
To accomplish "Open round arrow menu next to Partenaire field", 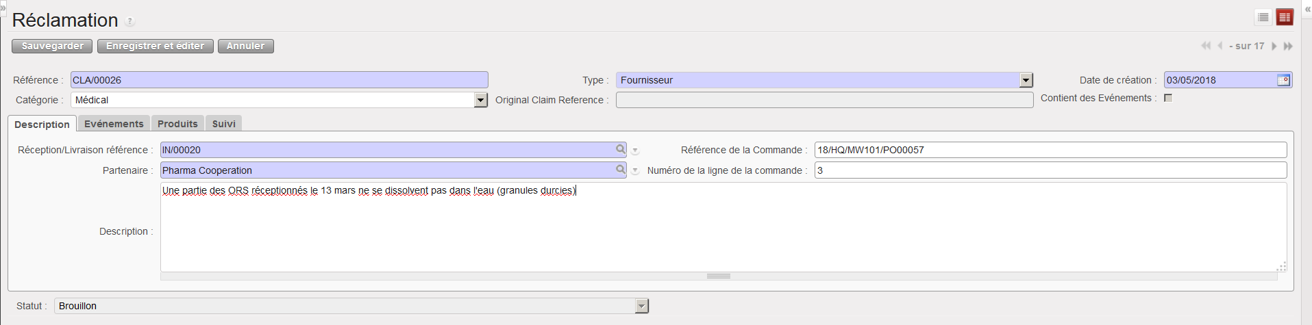I will [x=635, y=171].
